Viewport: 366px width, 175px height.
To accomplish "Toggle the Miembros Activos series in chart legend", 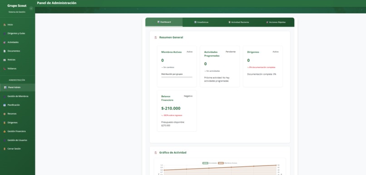I will tap(228, 163).
